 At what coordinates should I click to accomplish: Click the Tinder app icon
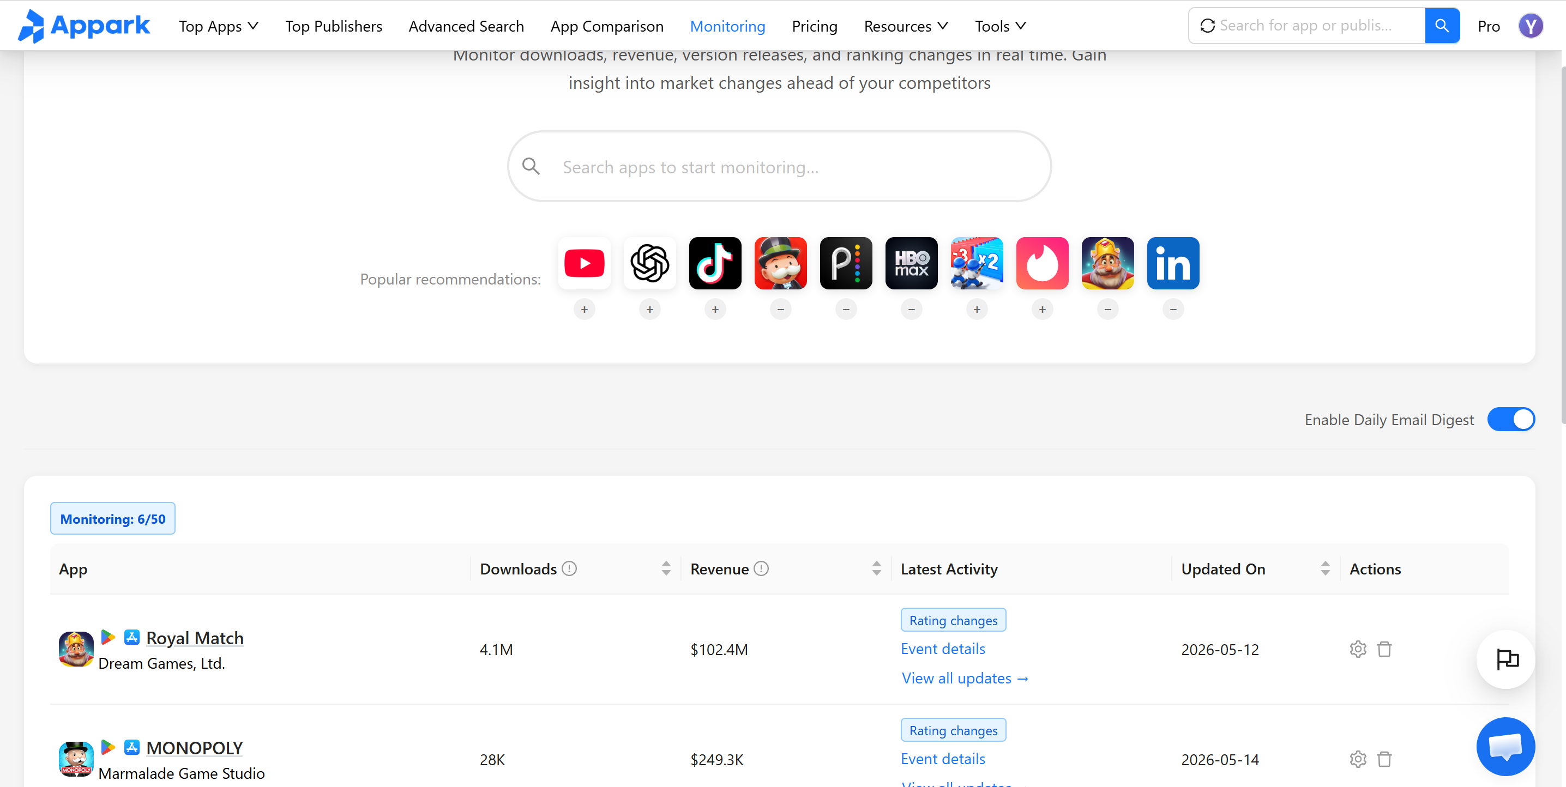tap(1043, 263)
